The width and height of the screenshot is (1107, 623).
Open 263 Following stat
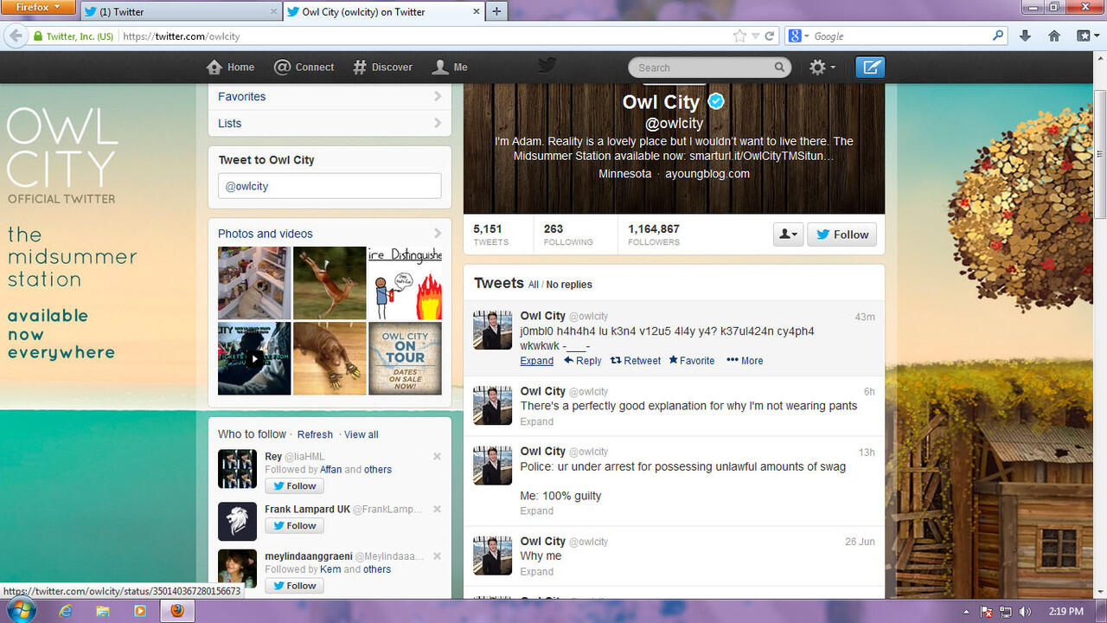tap(568, 234)
